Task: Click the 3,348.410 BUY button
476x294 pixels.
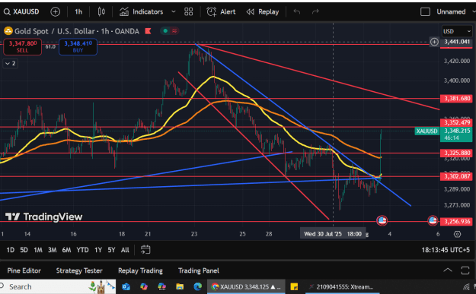Action: pyautogui.click(x=78, y=46)
